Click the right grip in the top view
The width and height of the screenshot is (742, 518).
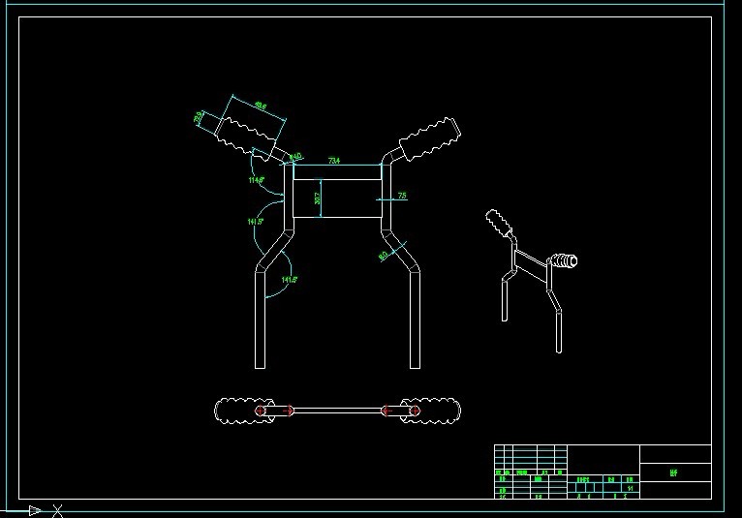431,411
